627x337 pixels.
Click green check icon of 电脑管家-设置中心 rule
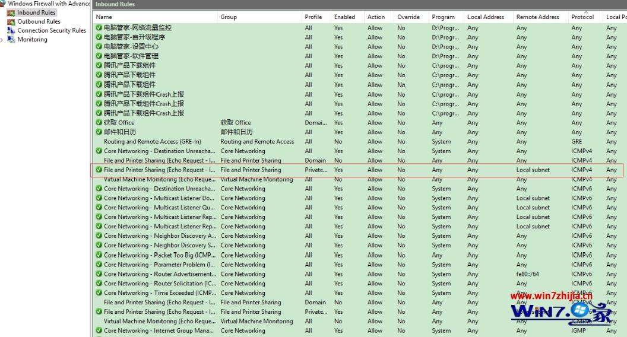99,46
